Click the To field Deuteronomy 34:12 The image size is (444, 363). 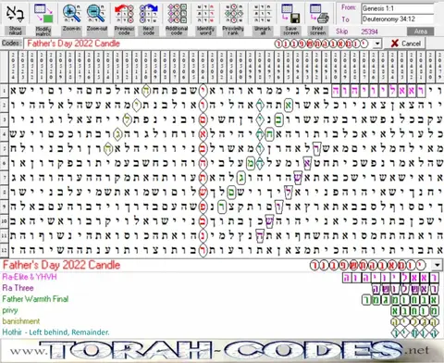click(398, 19)
